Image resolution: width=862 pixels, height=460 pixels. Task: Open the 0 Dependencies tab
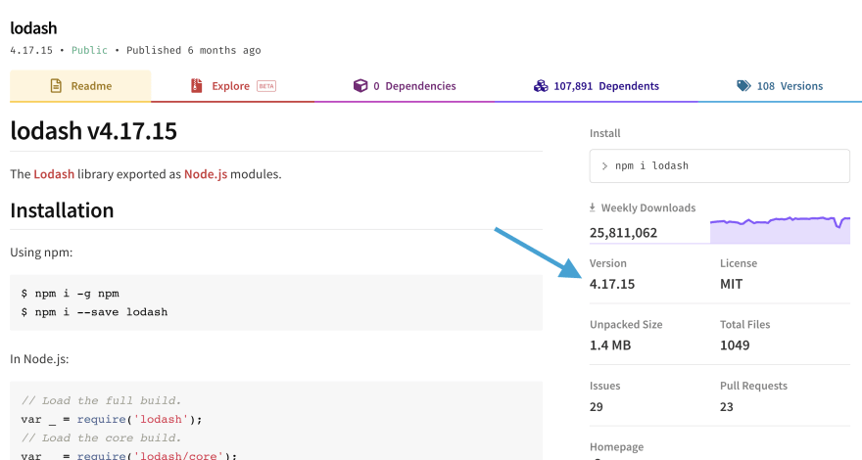(405, 86)
